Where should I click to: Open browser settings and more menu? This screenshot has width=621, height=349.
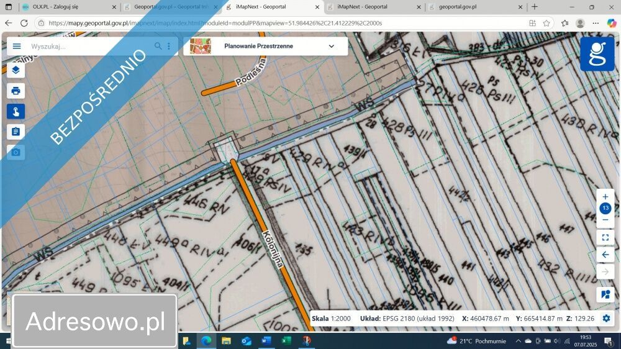point(596,23)
